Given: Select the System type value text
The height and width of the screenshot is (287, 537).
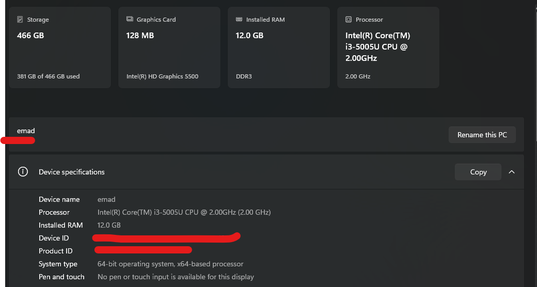Looking at the screenshot, I should [x=170, y=264].
